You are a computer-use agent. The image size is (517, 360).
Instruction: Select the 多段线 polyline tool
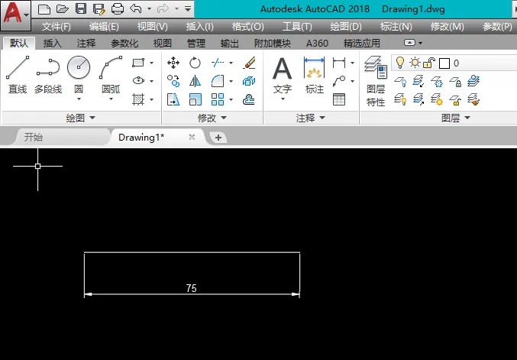click(x=48, y=75)
